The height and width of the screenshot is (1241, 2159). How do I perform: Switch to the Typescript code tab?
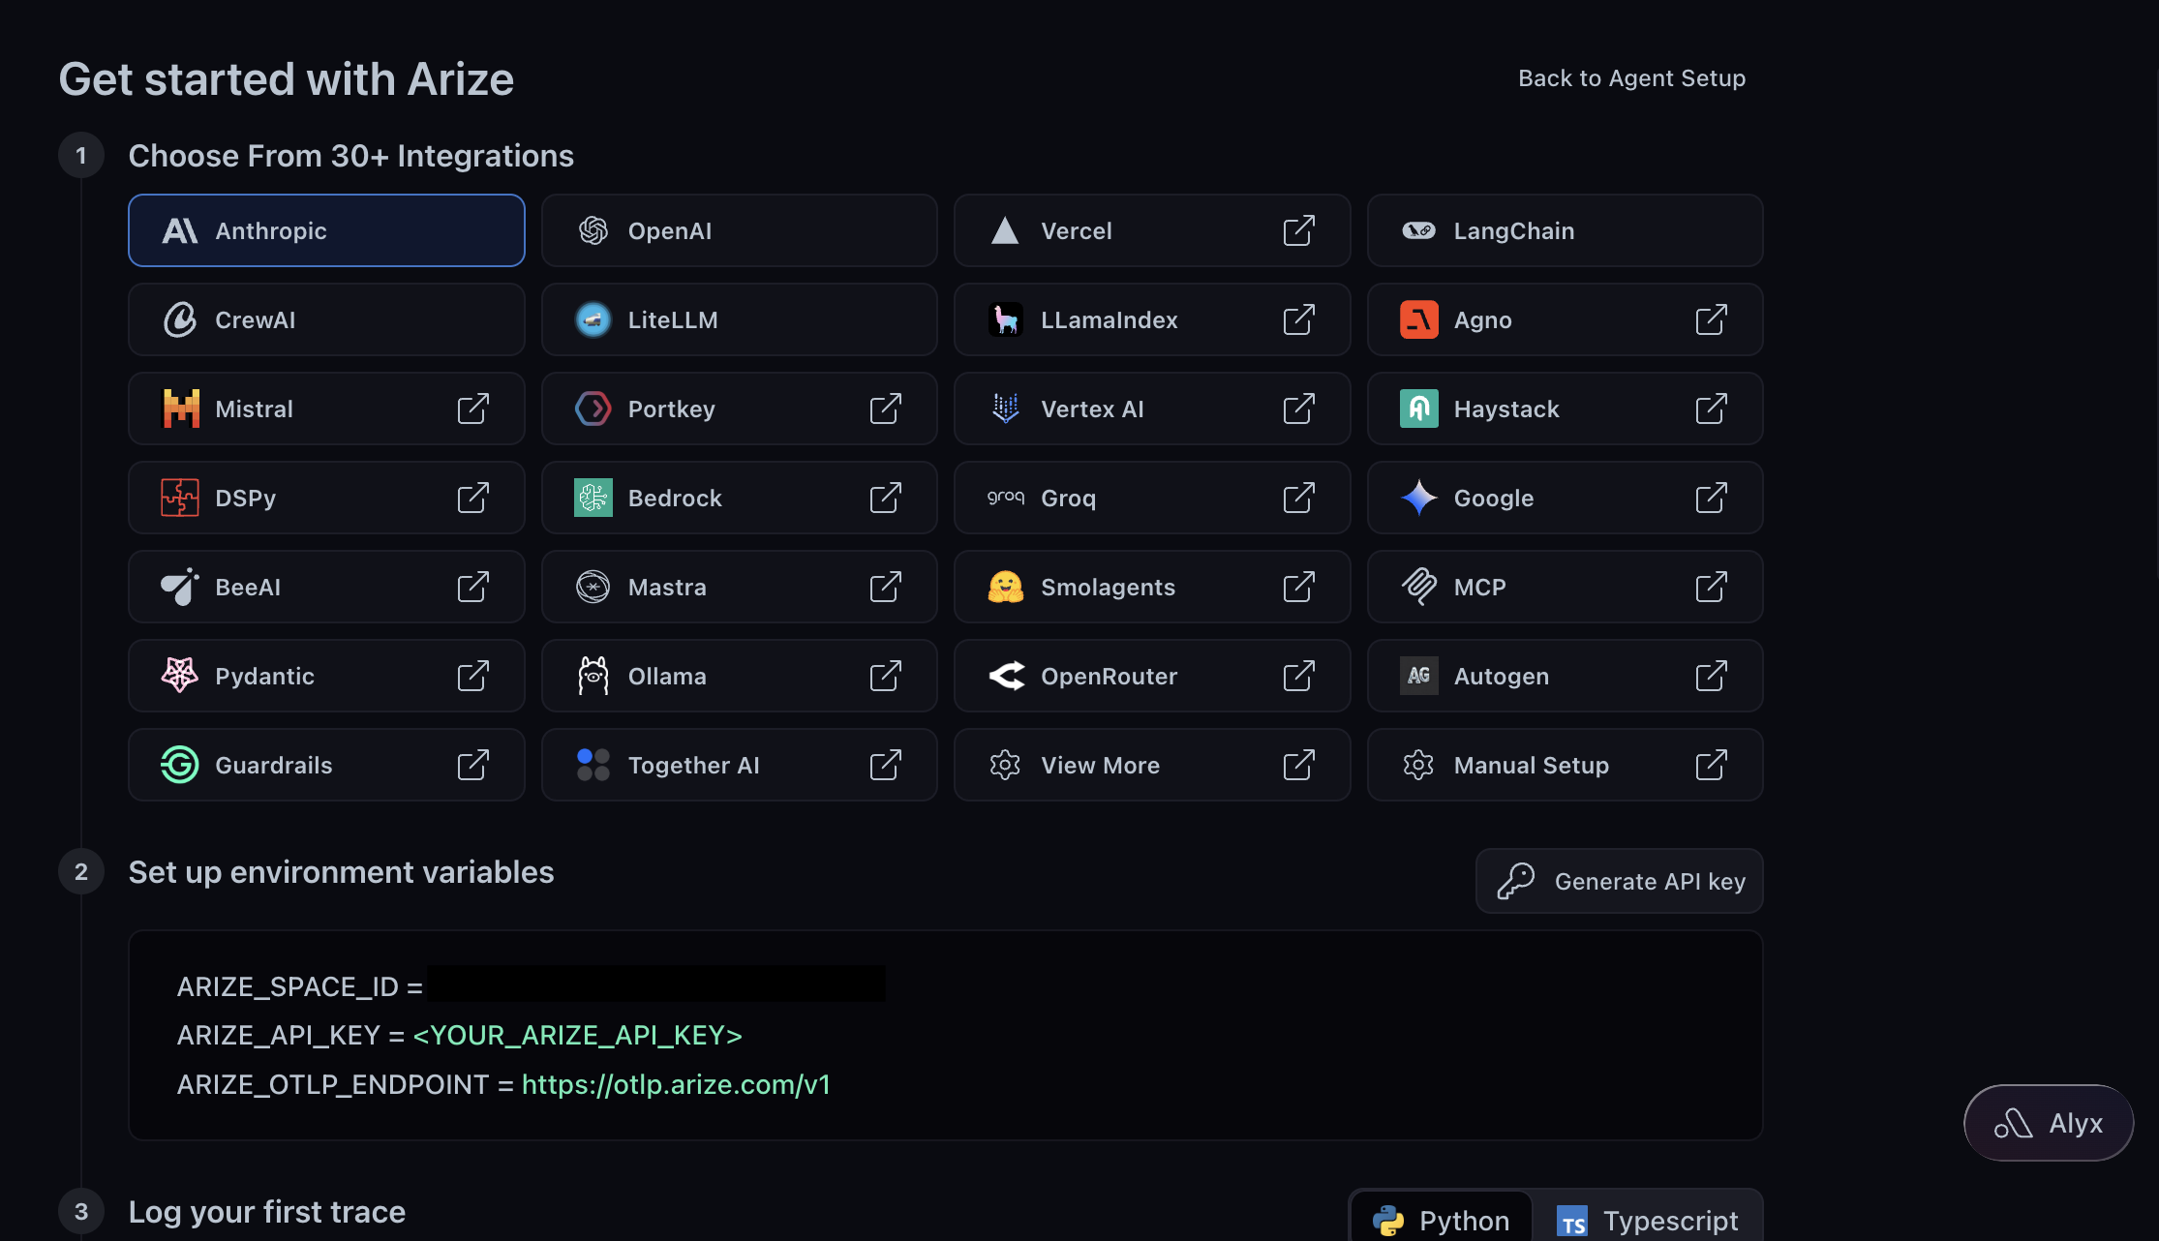point(1647,1221)
